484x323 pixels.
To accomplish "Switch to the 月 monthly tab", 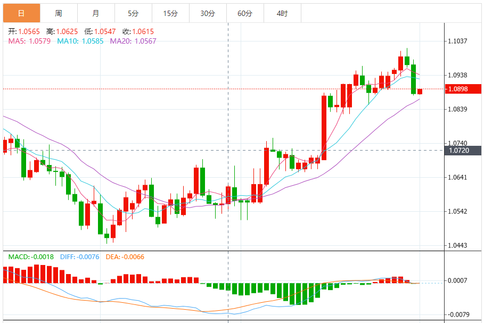I will coord(96,13).
